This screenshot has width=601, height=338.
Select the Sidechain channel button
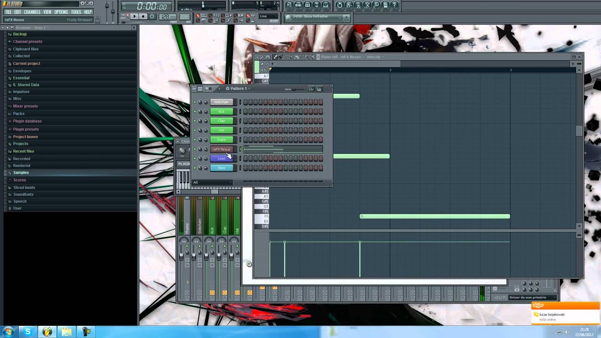tap(221, 102)
